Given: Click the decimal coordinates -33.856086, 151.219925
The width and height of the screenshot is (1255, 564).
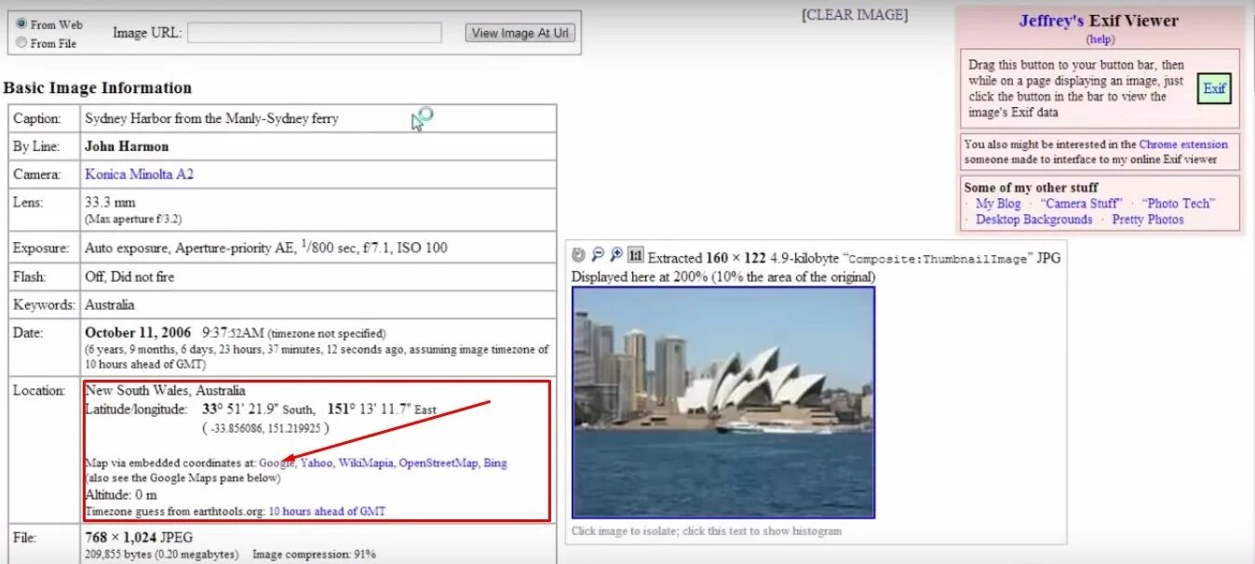Looking at the screenshot, I should click(x=265, y=428).
